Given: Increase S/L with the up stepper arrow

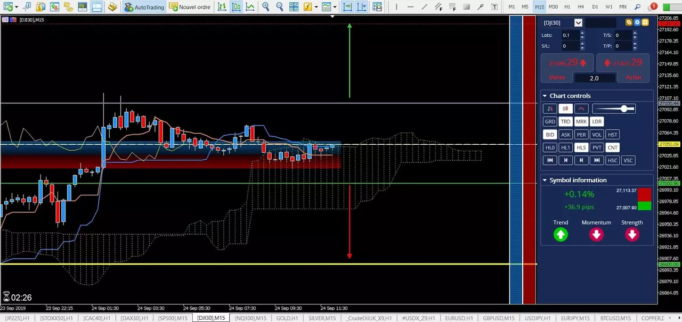Looking at the screenshot, I should [582, 44].
